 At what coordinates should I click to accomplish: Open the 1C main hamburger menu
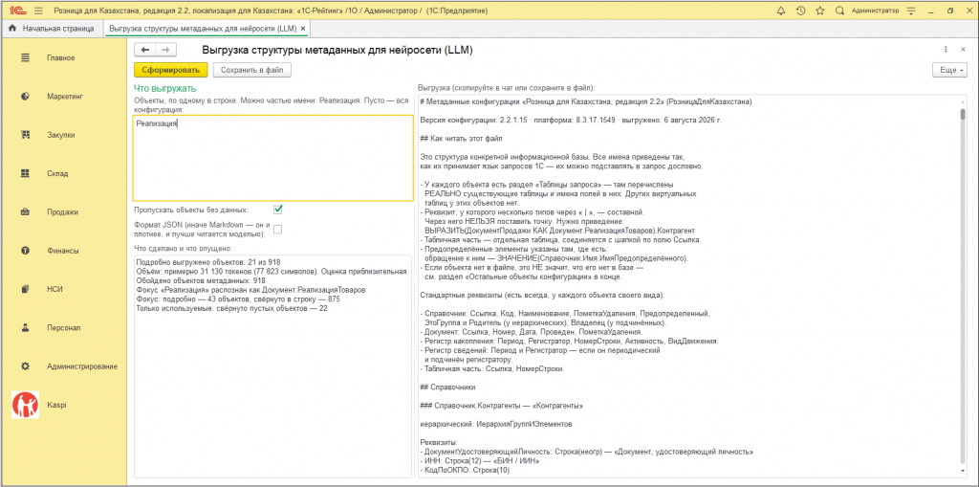coord(38,11)
